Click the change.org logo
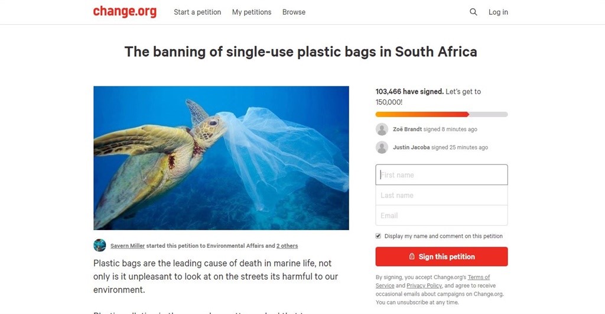The height and width of the screenshot is (314, 605). click(x=125, y=12)
